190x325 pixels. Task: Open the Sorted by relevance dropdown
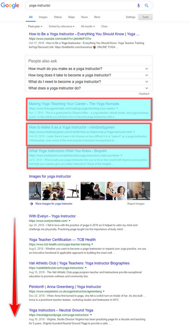61,26
